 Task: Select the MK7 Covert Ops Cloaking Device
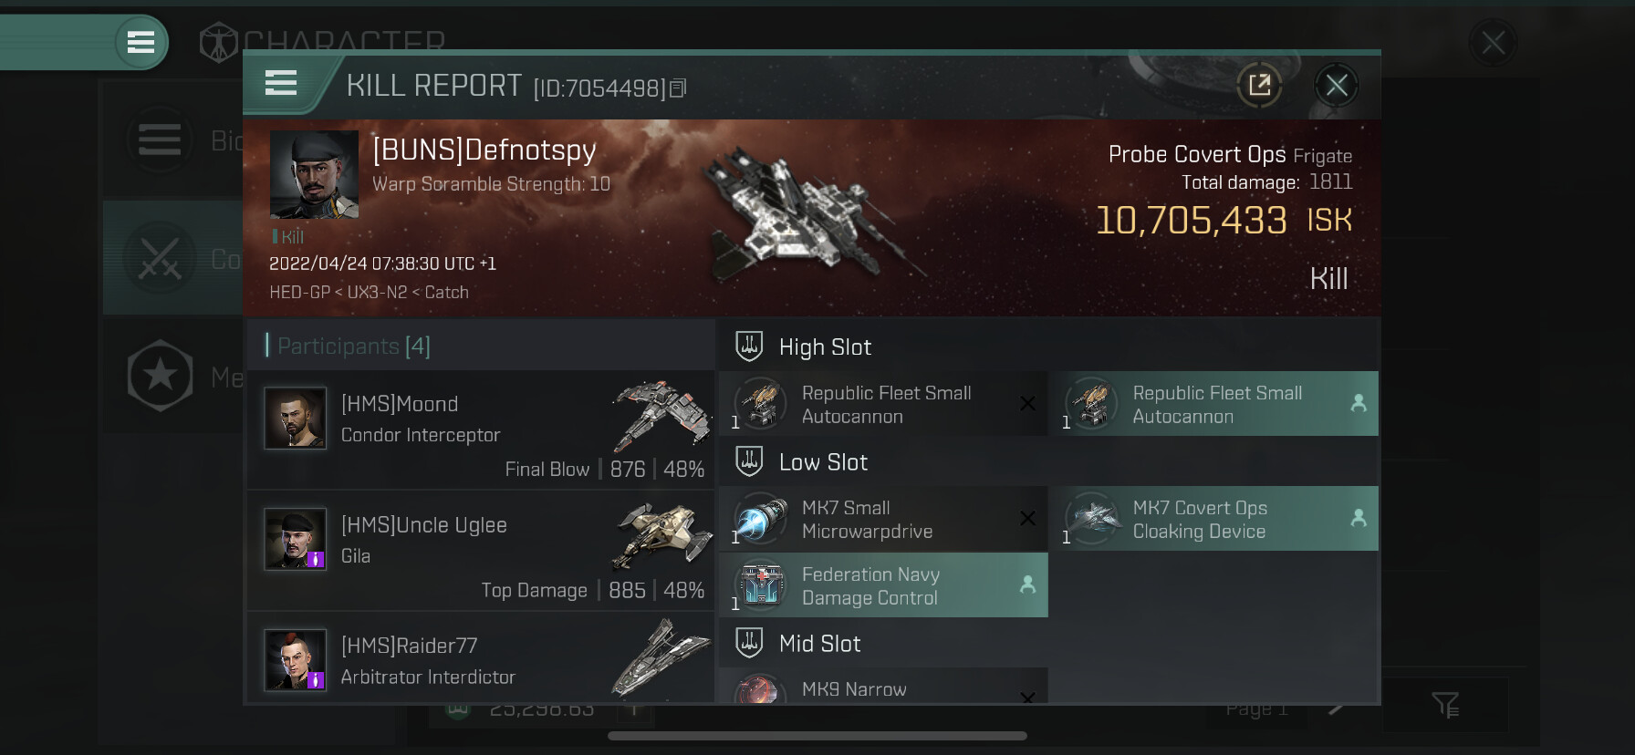click(1213, 519)
